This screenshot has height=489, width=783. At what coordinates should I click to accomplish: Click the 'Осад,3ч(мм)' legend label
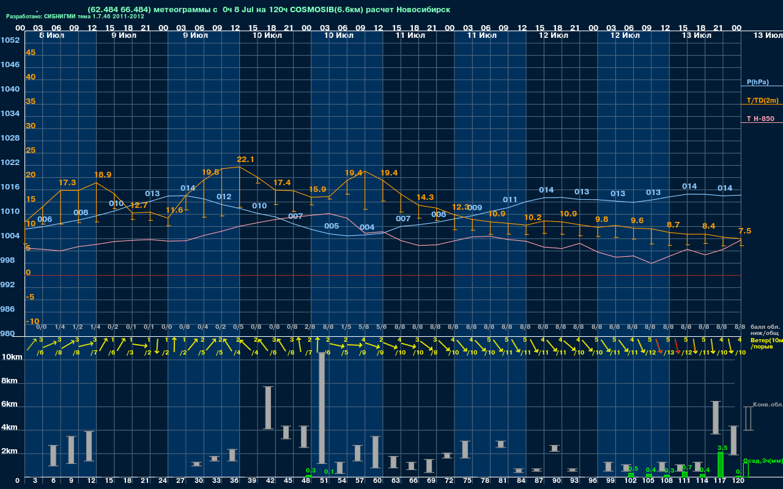[x=763, y=460]
